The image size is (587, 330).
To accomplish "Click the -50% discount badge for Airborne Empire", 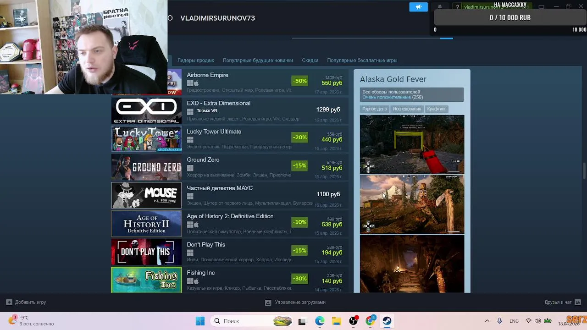I will [x=300, y=81].
